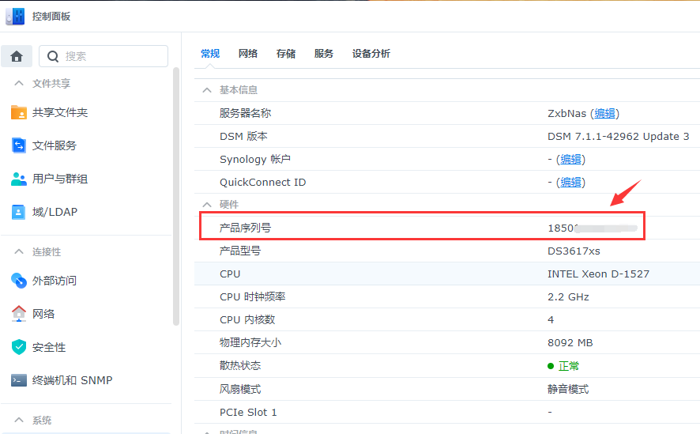Switch to the 网络 tab
Image resolution: width=700 pixels, height=434 pixels.
tap(248, 54)
